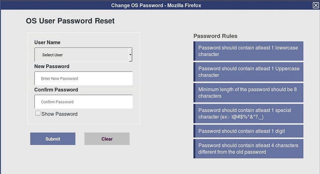The image size is (320, 174).
Task: Open the Select User dropdown
Action: tap(83, 55)
